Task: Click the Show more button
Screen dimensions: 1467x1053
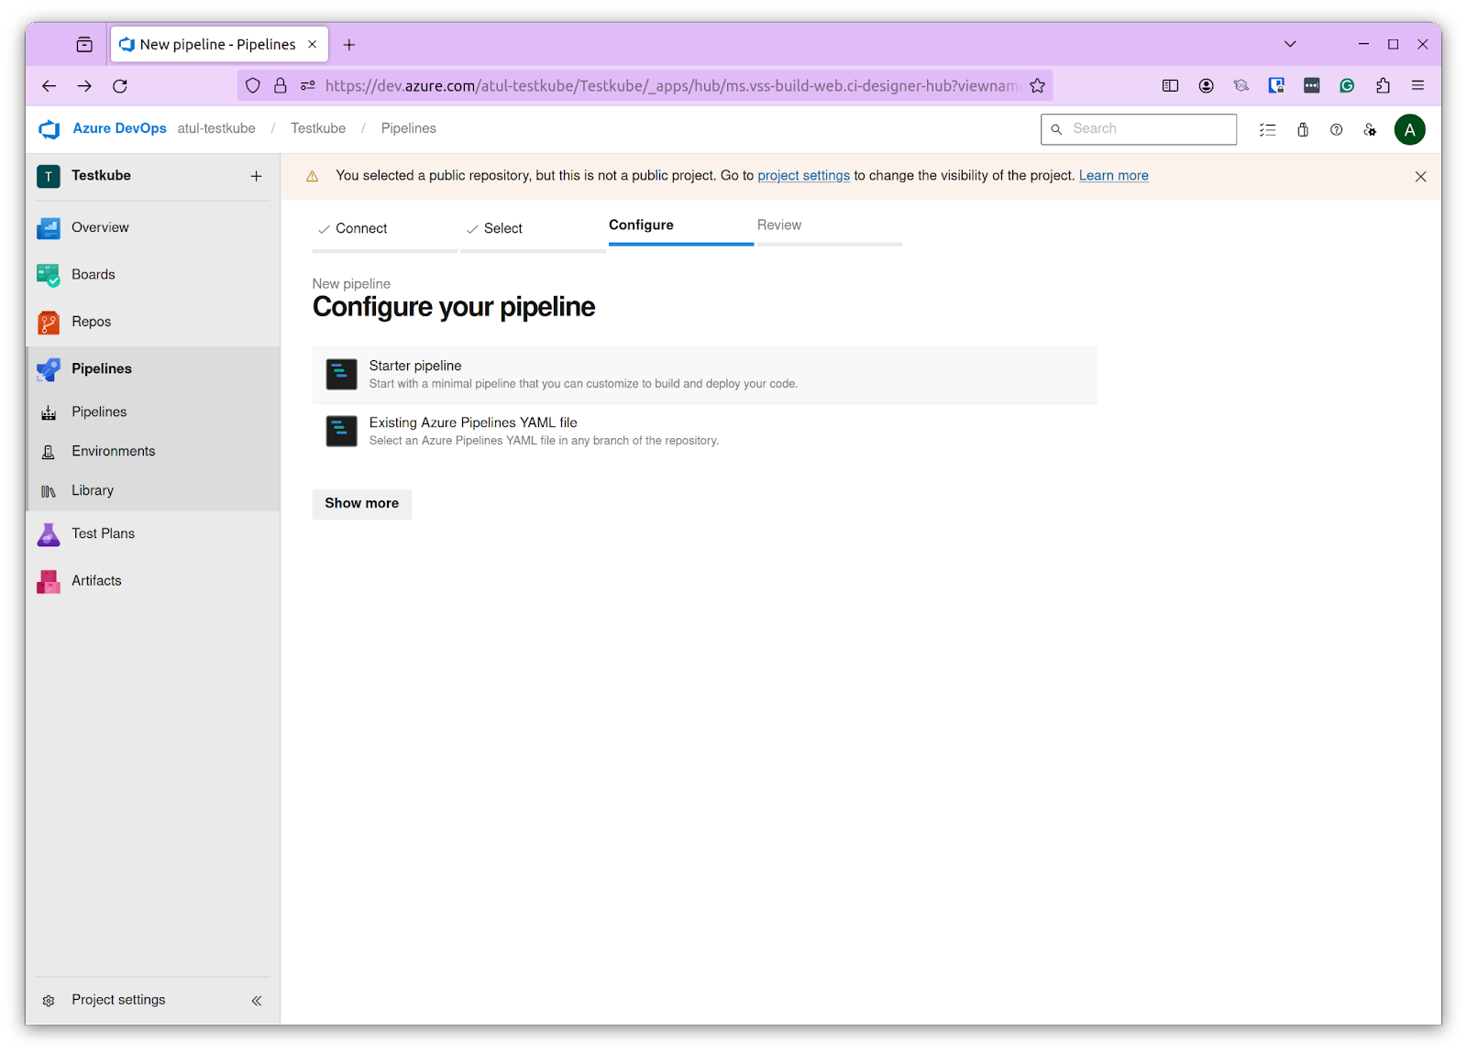Action: tap(362, 504)
